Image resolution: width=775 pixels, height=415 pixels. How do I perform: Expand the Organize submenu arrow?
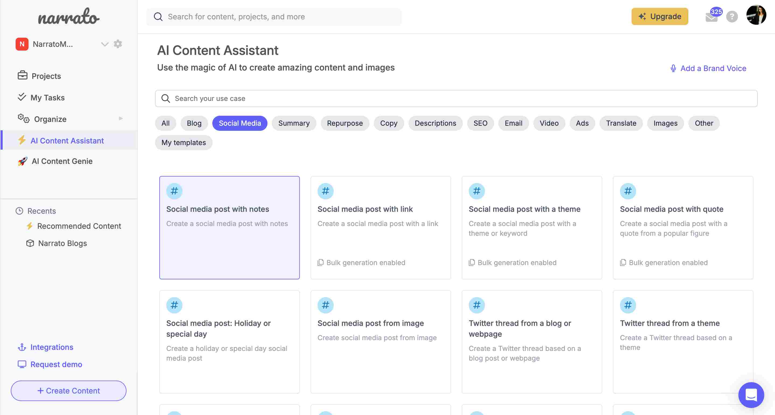tap(121, 119)
